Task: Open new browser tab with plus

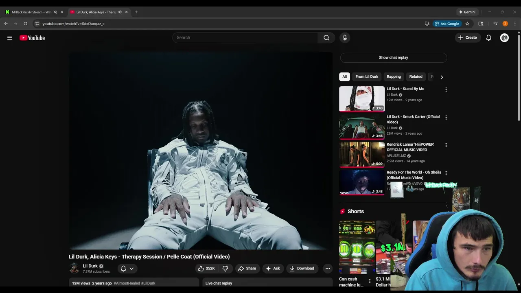Action: (x=136, y=12)
